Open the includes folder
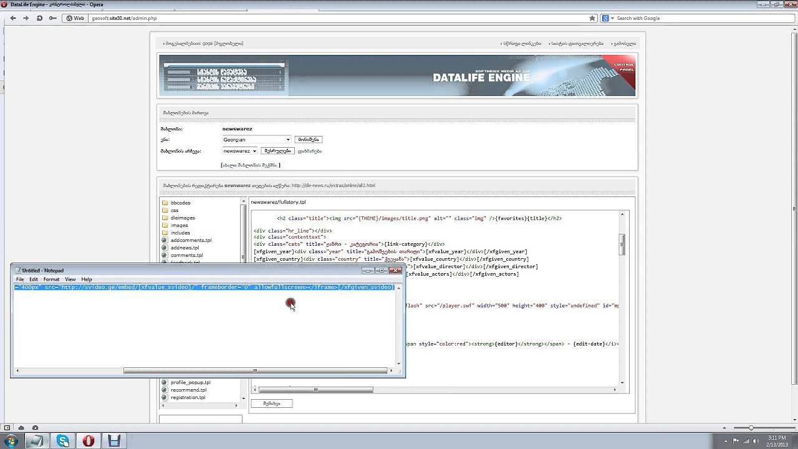The width and height of the screenshot is (798, 449). pos(180,233)
